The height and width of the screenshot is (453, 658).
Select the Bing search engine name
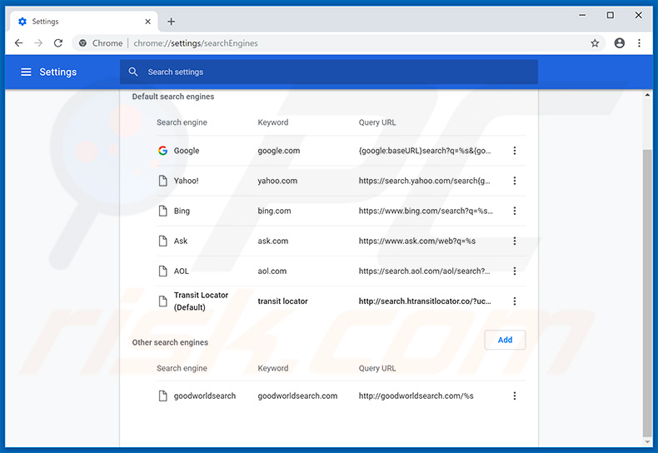coord(182,211)
